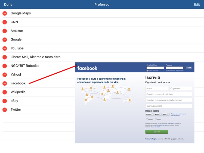The height and width of the screenshot is (153, 204).
Task: Choose the eBay bookmark entry
Action: coord(38,101)
